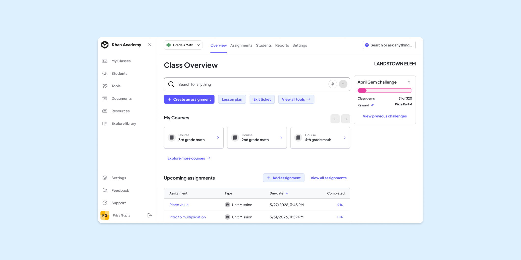
Task: Click the due date 5/27/2026, 3:43 PM
Action: pos(287,205)
